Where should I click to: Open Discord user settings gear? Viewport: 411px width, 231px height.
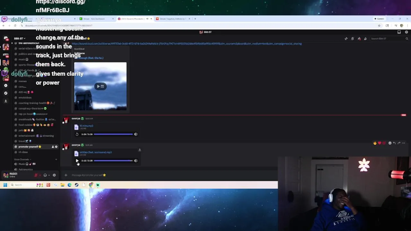click(54, 175)
